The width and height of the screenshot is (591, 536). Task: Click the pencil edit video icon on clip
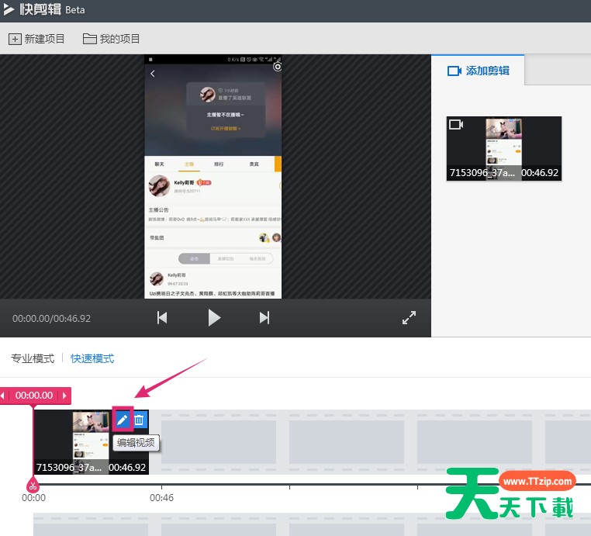[122, 420]
